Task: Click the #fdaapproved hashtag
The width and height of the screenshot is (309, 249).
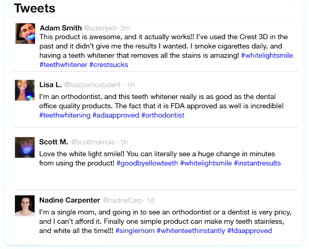Action: (250, 230)
